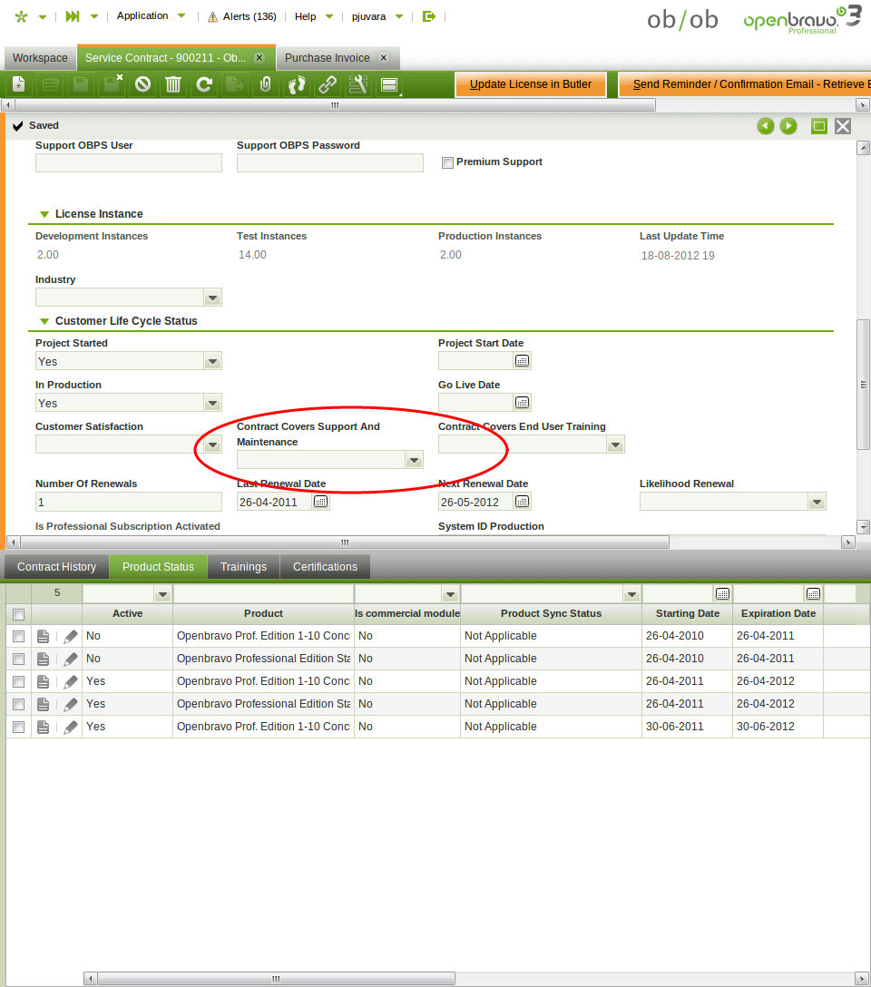
Task: Collapse the License Instance section
Action: coord(44,215)
